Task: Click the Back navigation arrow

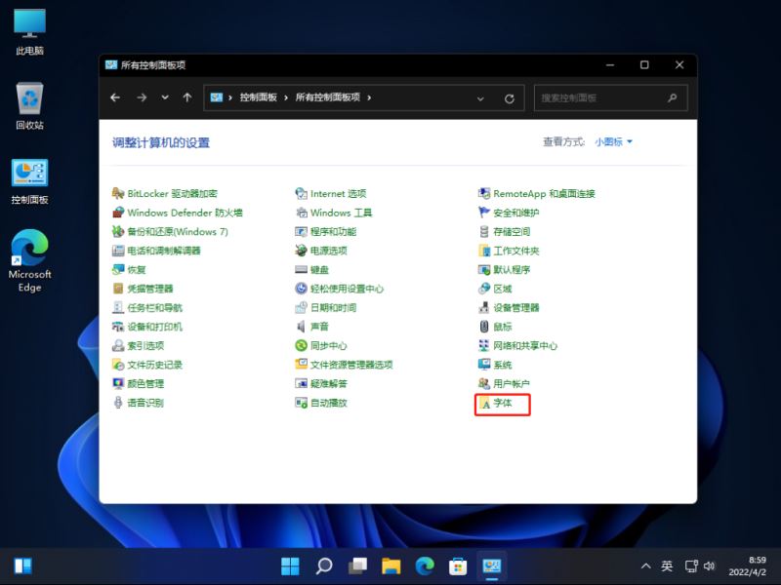Action: point(114,97)
